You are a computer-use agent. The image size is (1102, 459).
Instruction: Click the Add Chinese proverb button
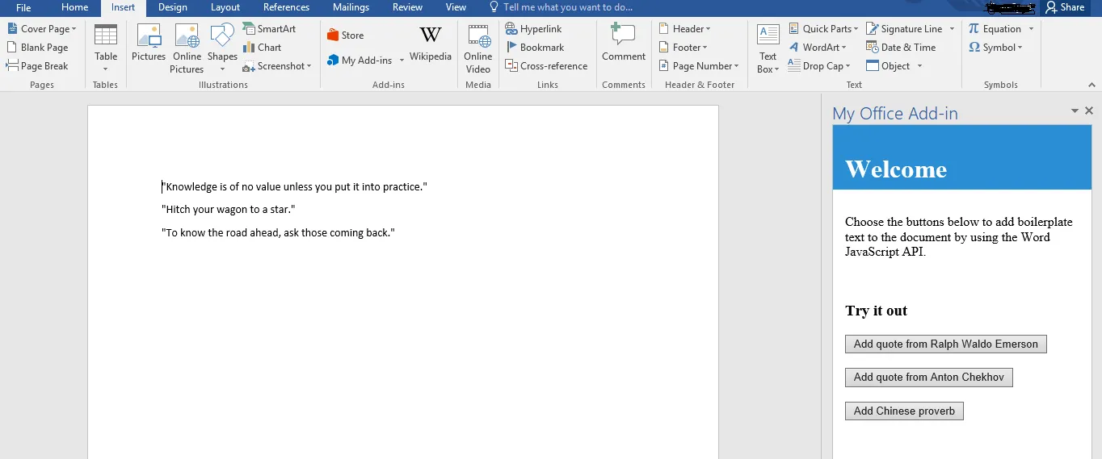[x=904, y=411]
